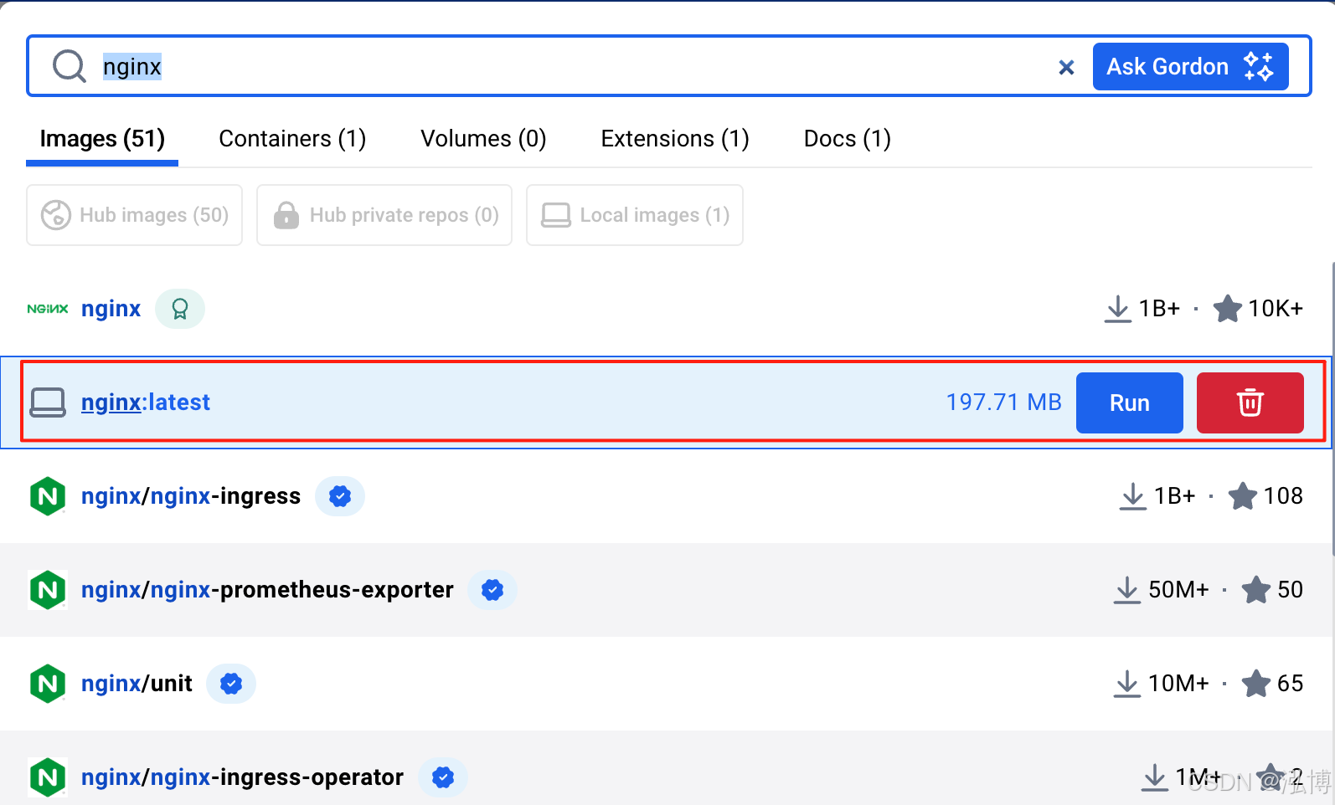Open the nginx:latest local image link
This screenshot has height=805, width=1335.
[146, 402]
